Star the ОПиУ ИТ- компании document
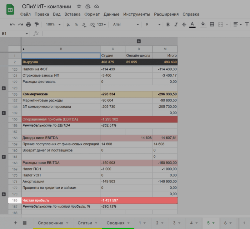Image resolution: width=250 pixels, height=229 pixels. [79, 6]
